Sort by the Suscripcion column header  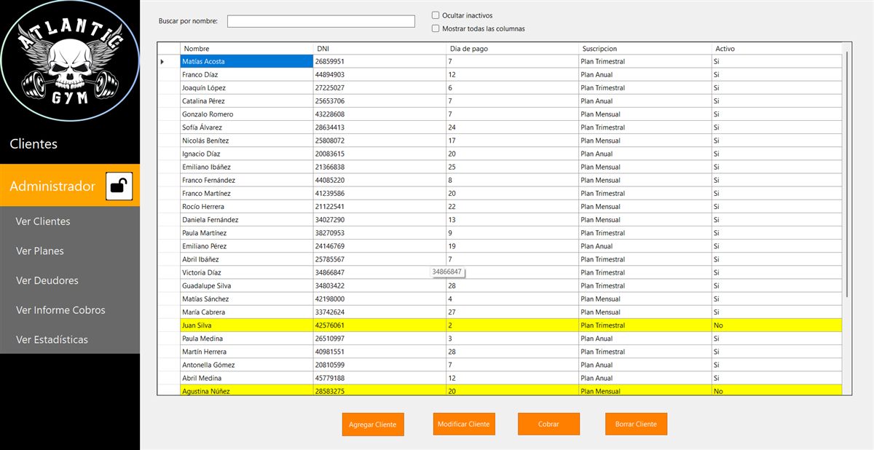coord(645,49)
